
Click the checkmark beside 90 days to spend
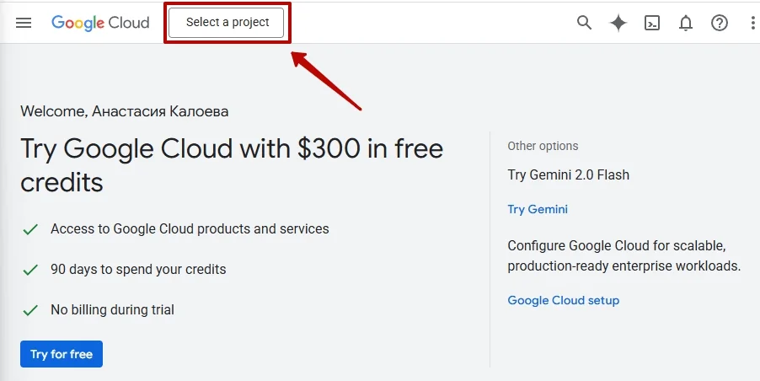tap(30, 270)
